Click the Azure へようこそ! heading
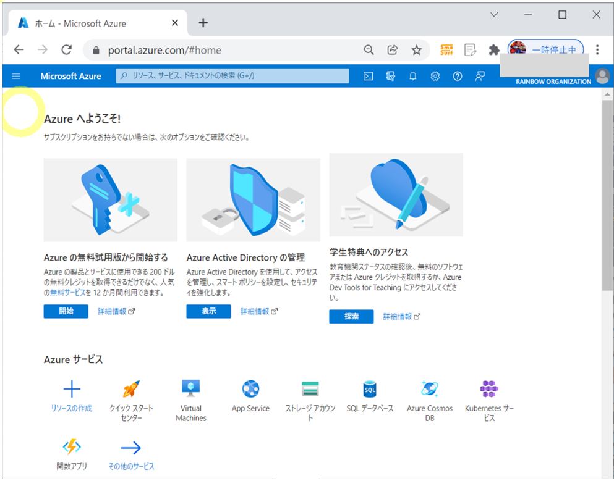614x481 pixels. coord(82,119)
